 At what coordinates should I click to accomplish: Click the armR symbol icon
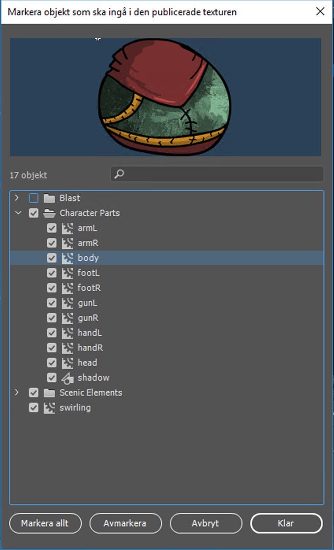68,243
